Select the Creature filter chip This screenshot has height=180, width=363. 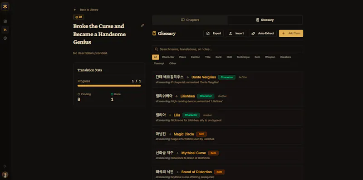[285, 57]
